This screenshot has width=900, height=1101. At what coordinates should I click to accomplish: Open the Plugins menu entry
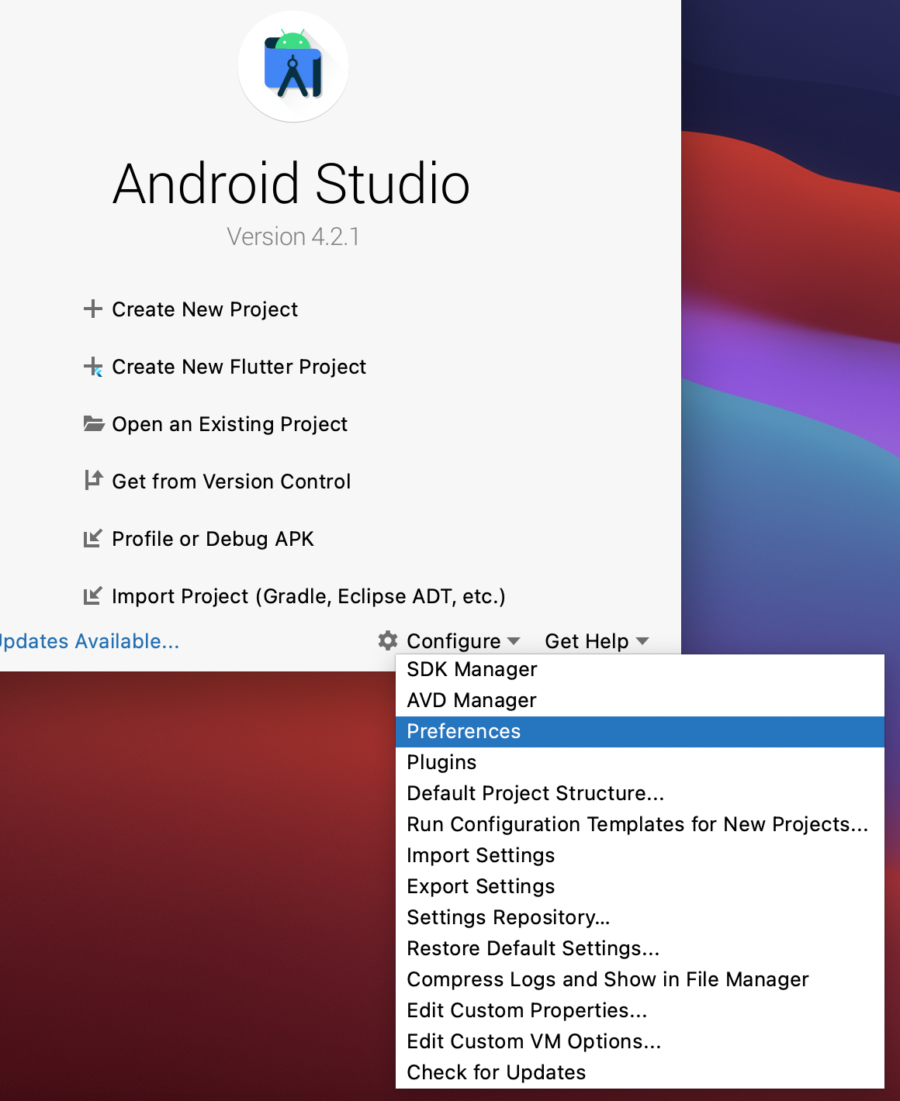coord(640,762)
